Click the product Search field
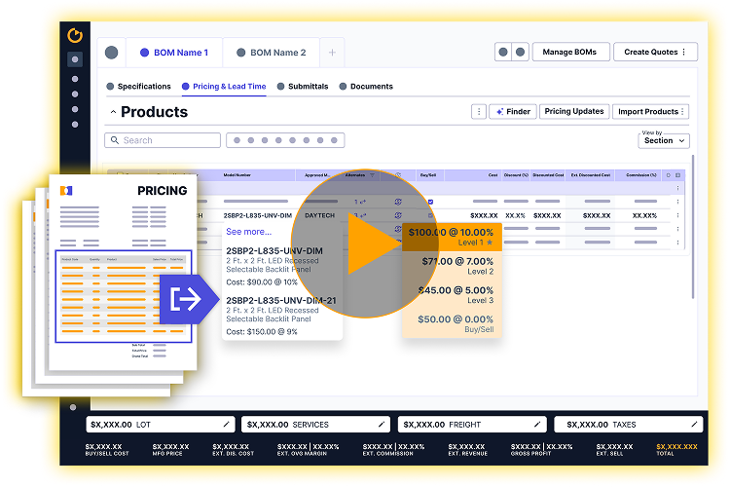The height and width of the screenshot is (487, 730). (163, 140)
